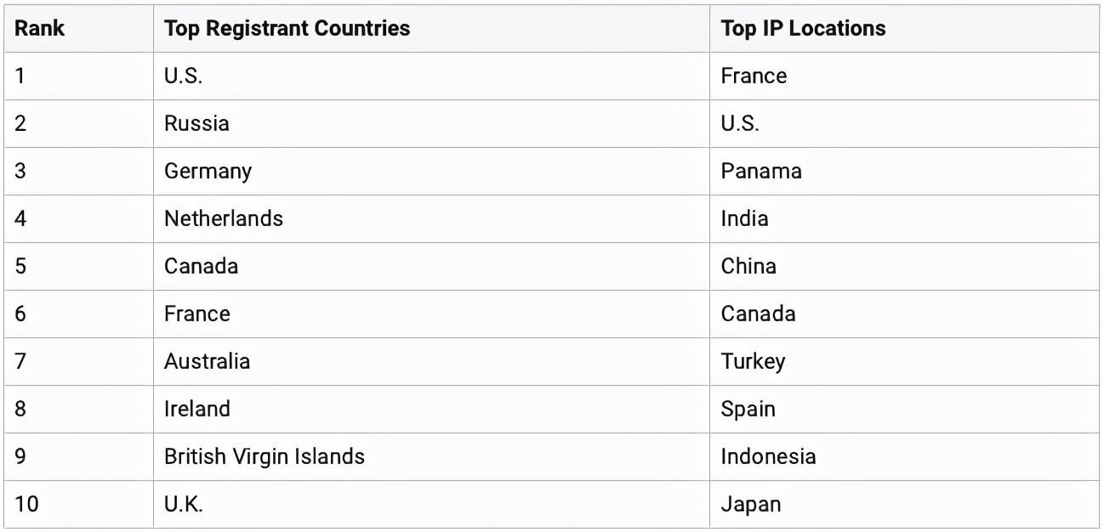Select the Panama IP location cell
This screenshot has height=532, width=1104.
click(760, 171)
